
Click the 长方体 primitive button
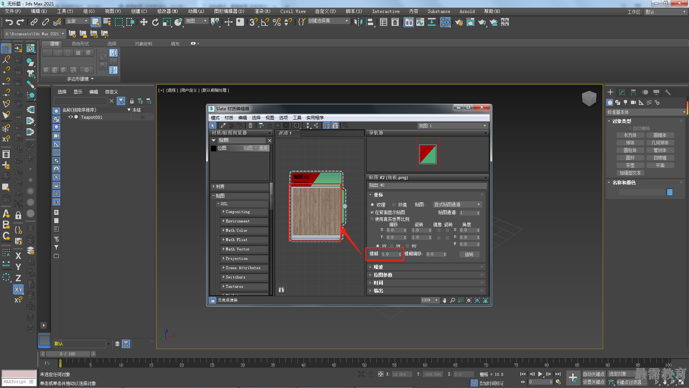pyautogui.click(x=630, y=135)
